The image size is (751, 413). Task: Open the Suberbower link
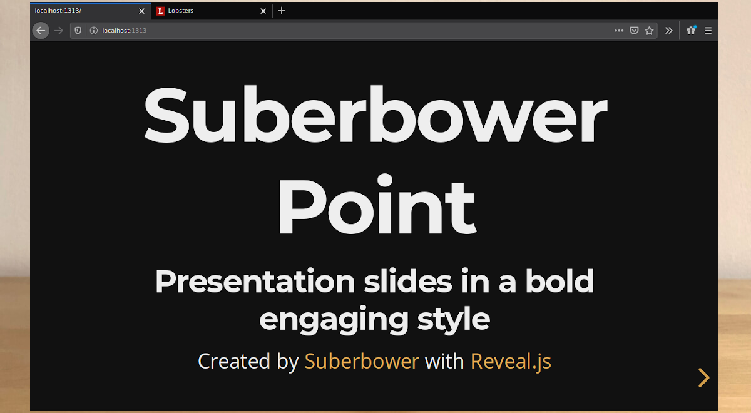pos(362,362)
